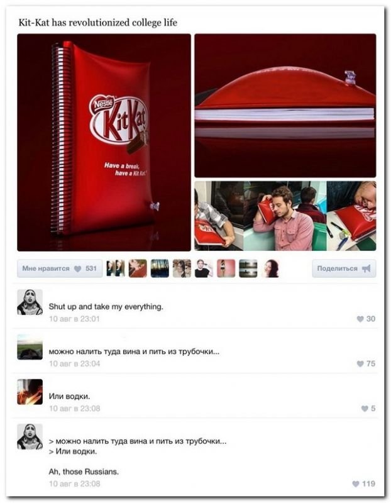Image resolution: width=391 pixels, height=503 pixels.
Task: Open liker avatar of person in black shirt
Action: point(204,268)
